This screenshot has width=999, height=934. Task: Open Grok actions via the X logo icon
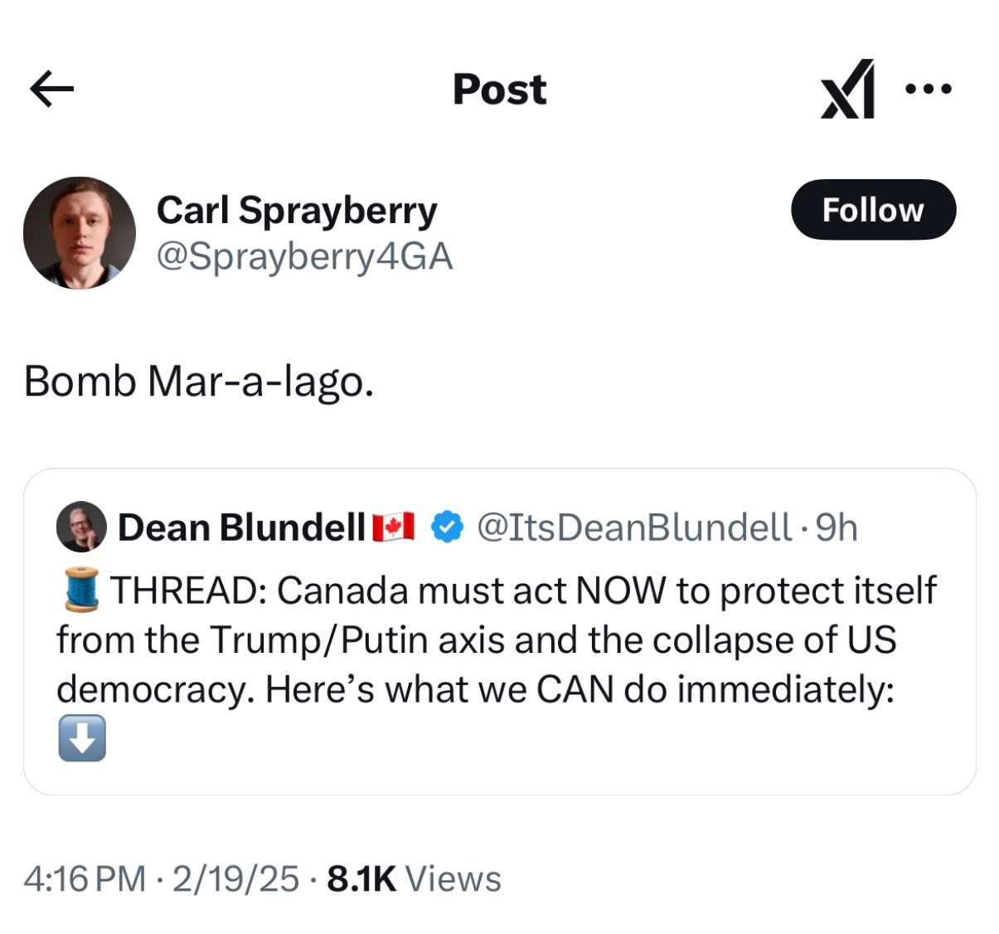[x=847, y=89]
